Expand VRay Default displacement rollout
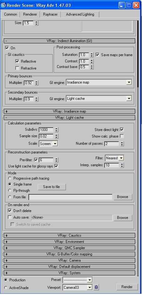This screenshot has width=142, height=295. coord(69,267)
